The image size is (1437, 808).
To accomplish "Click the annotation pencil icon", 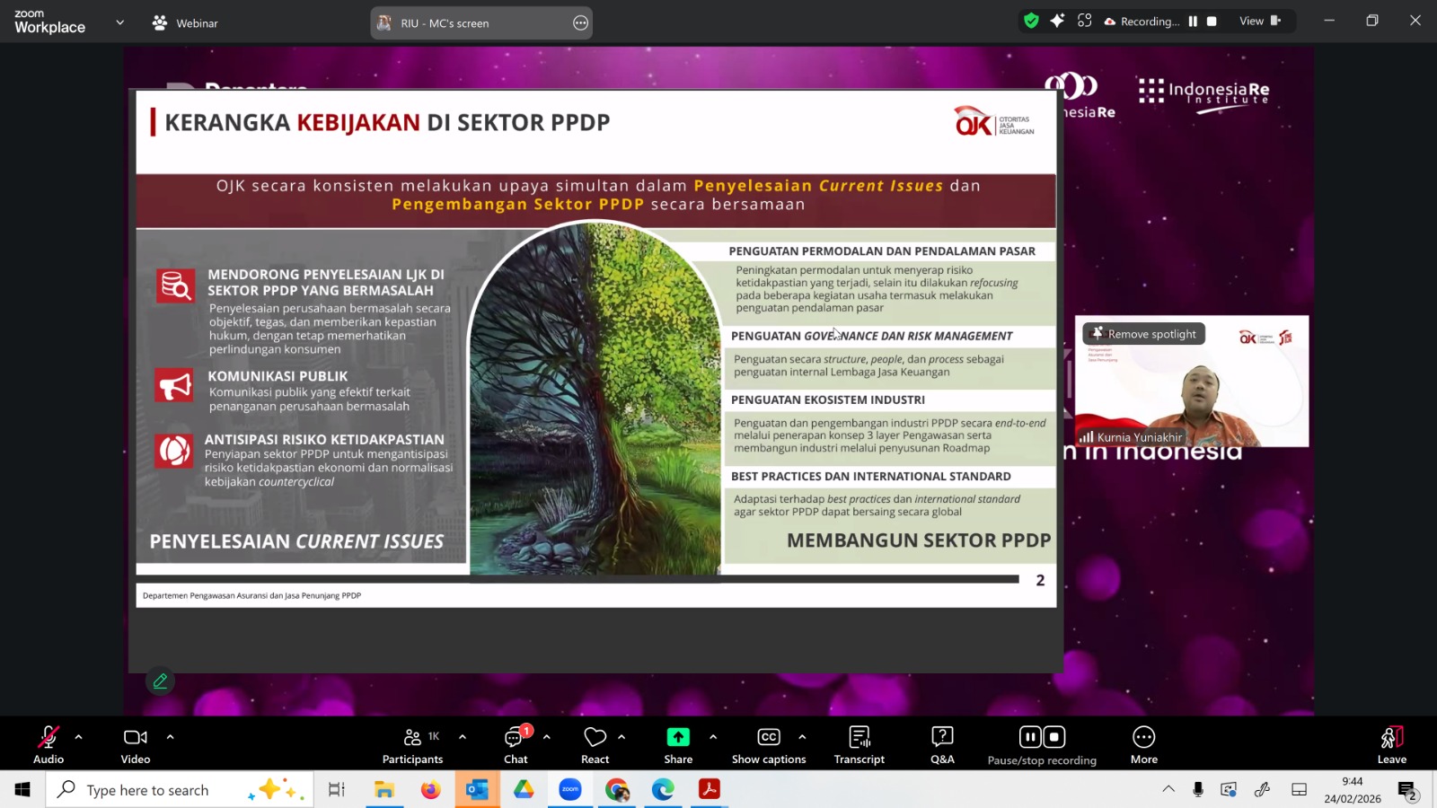I will point(160,681).
